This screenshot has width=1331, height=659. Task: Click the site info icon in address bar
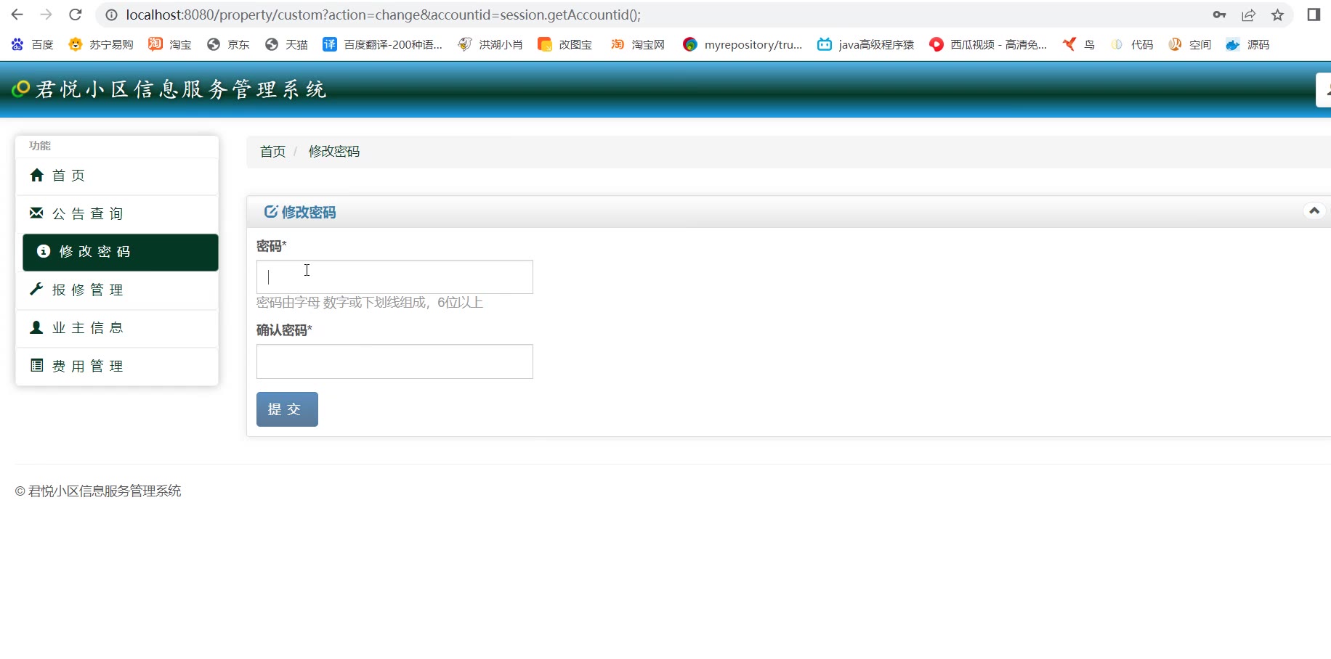(x=111, y=15)
